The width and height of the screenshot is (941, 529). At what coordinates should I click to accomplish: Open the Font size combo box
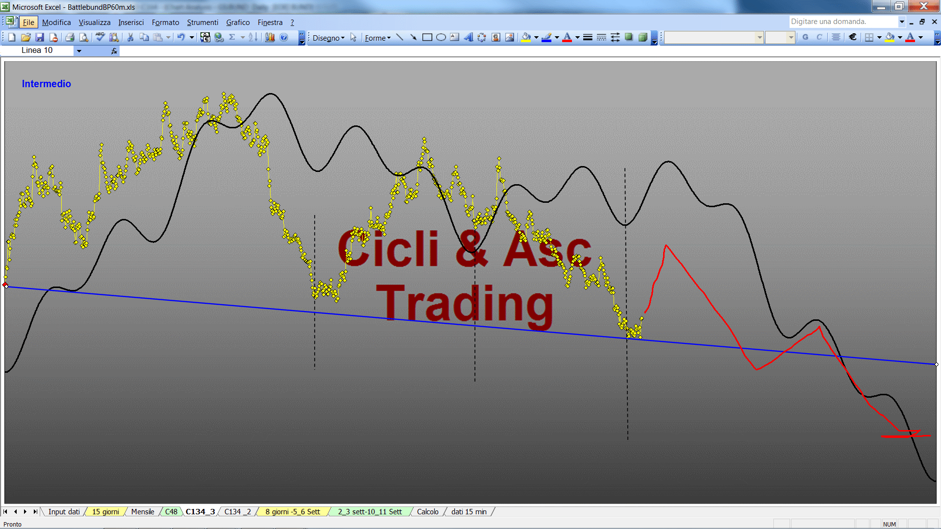tap(780, 37)
